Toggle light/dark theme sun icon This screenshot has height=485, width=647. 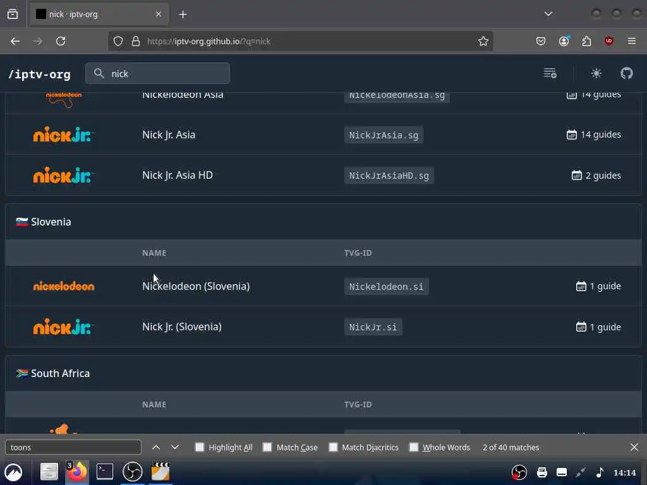(x=596, y=73)
